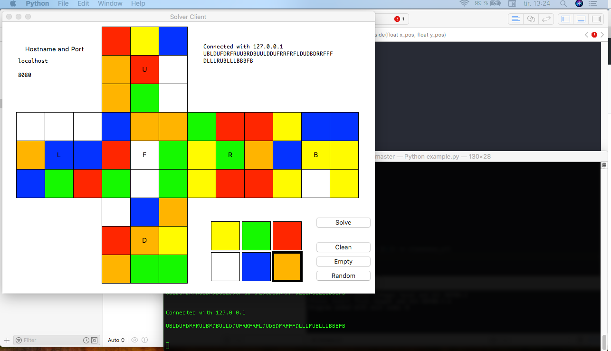Viewport: 611px width, 351px height.
Task: Click the white facelet on the D face
Action: [116, 212]
